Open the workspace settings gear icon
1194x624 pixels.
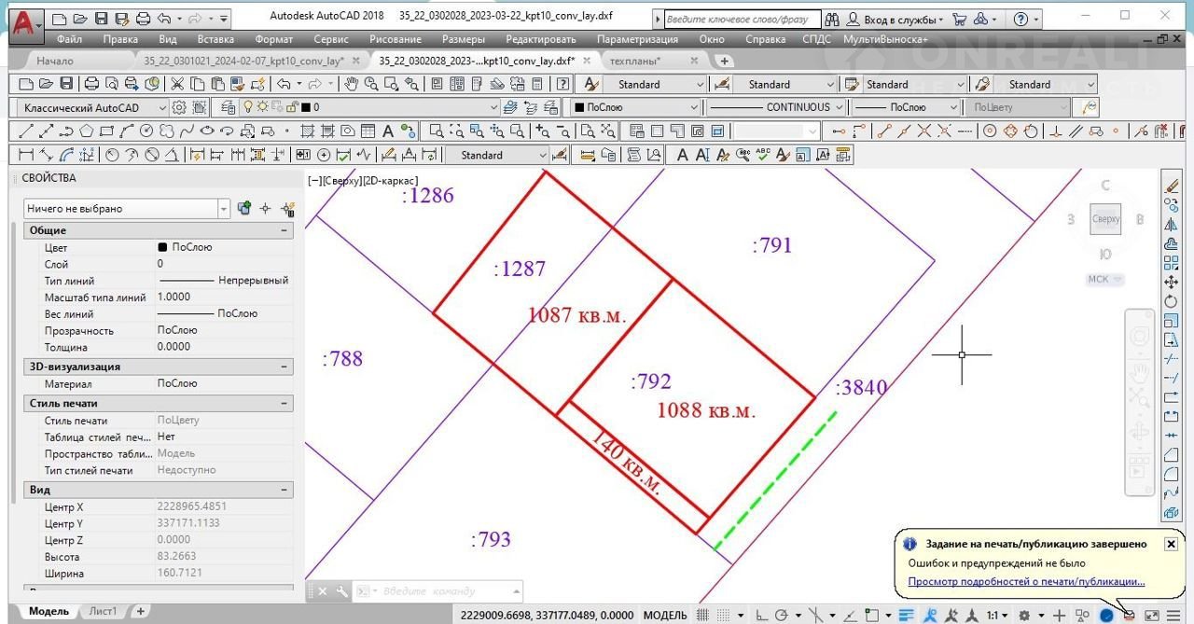(x=178, y=107)
